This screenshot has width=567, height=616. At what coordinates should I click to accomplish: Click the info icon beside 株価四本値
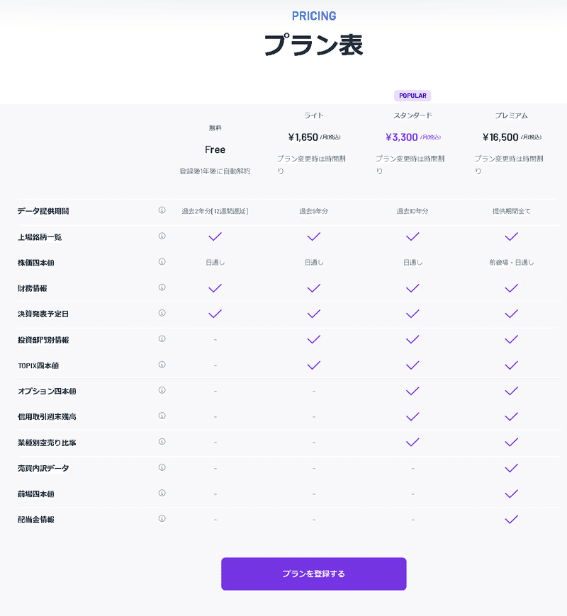[163, 262]
